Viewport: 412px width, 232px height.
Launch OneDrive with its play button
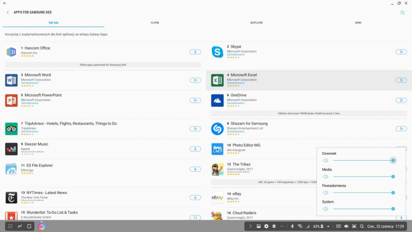point(401,101)
